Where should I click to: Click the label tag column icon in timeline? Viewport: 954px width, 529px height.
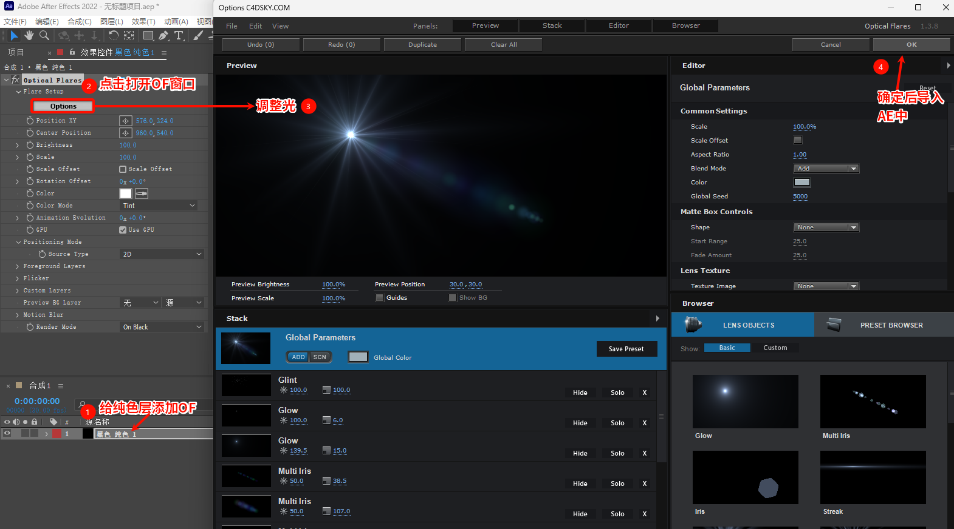(x=53, y=422)
